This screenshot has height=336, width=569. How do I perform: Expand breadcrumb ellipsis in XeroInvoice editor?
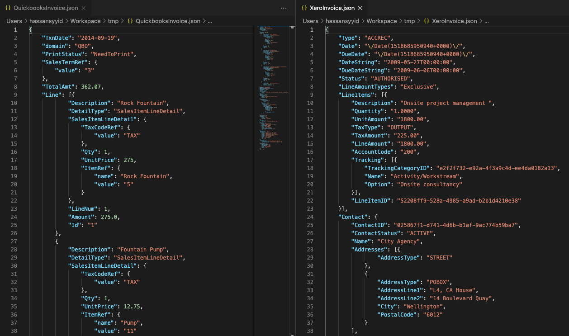pyautogui.click(x=486, y=21)
